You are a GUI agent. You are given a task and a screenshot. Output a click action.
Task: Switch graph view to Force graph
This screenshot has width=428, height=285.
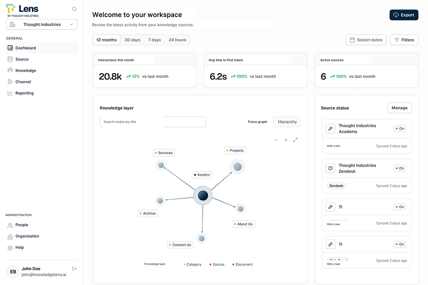tap(257, 122)
